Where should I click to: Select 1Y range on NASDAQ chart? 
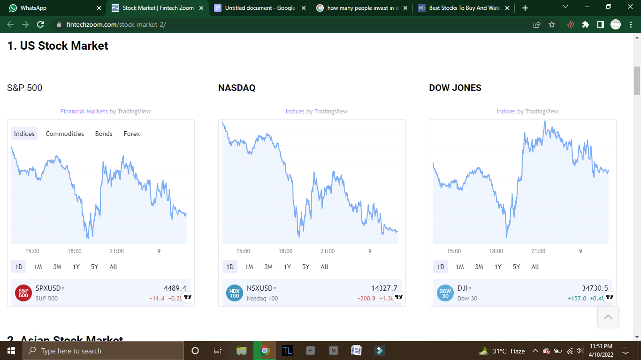click(x=287, y=267)
